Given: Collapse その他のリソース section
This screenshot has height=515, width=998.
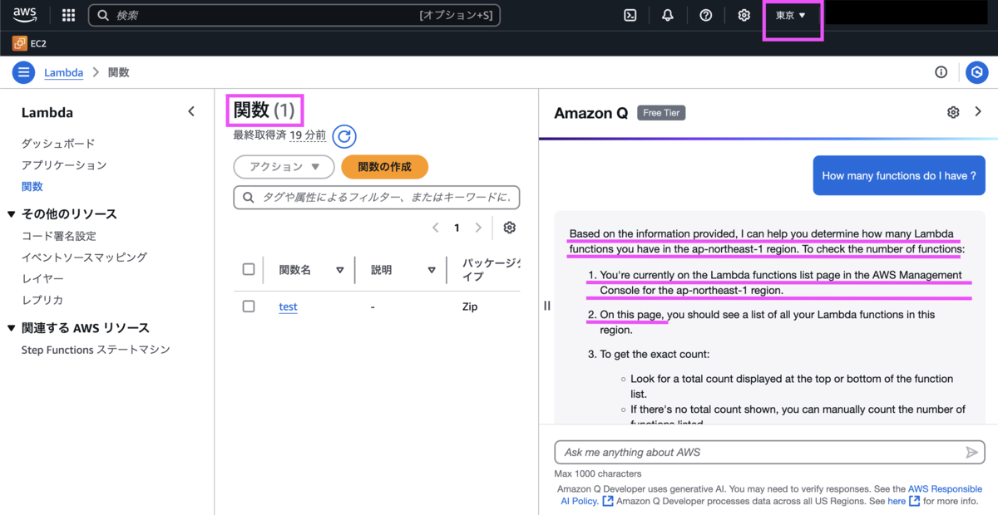Looking at the screenshot, I should pyautogui.click(x=12, y=214).
